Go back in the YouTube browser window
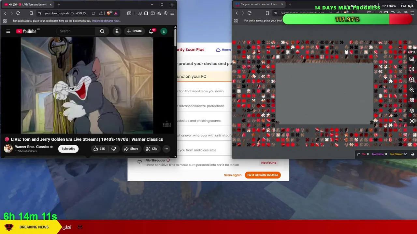Image resolution: width=417 pixels, height=234 pixels. click(5, 13)
